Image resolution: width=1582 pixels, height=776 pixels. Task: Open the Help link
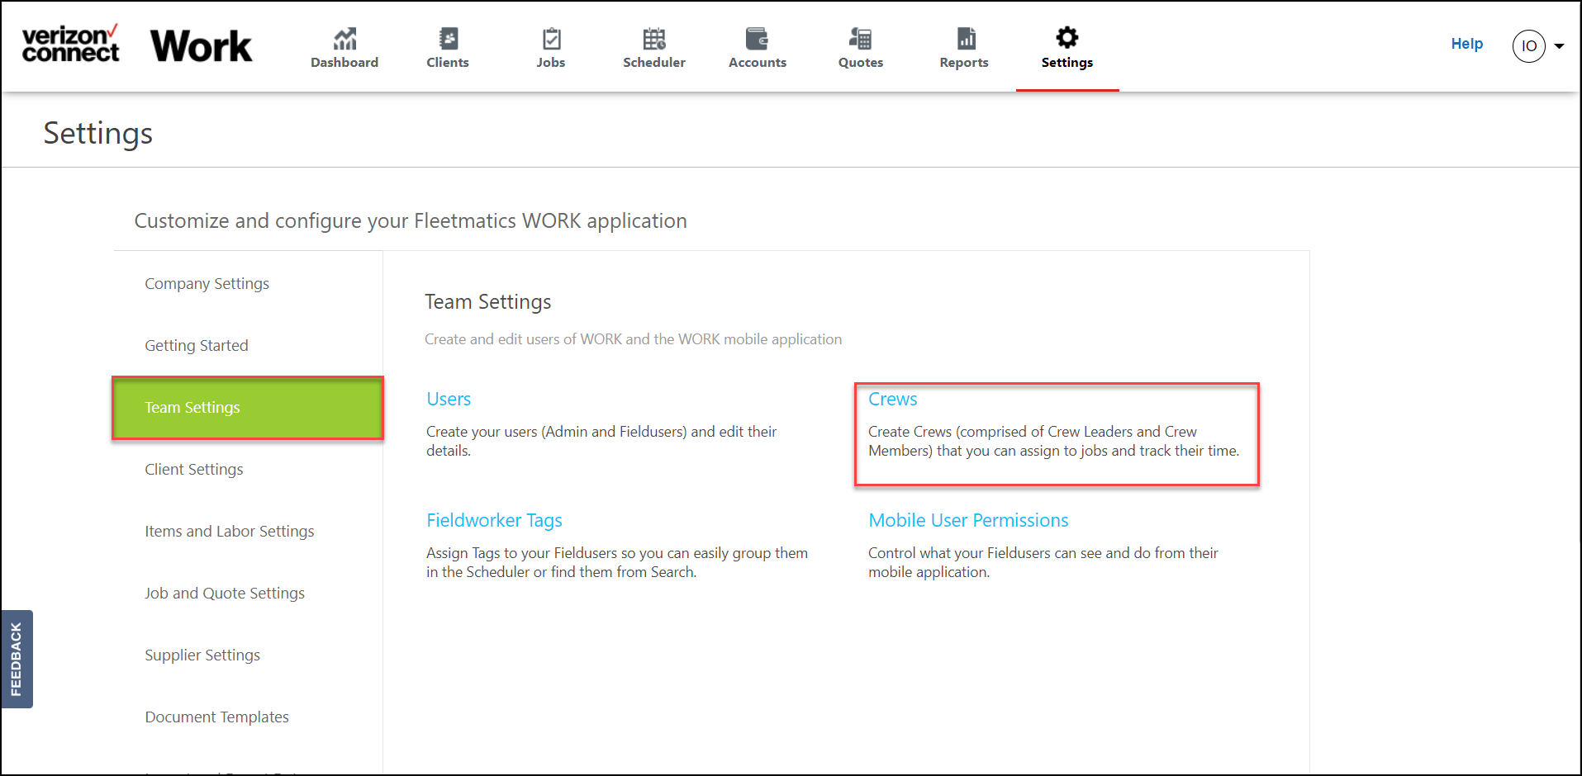click(1467, 44)
